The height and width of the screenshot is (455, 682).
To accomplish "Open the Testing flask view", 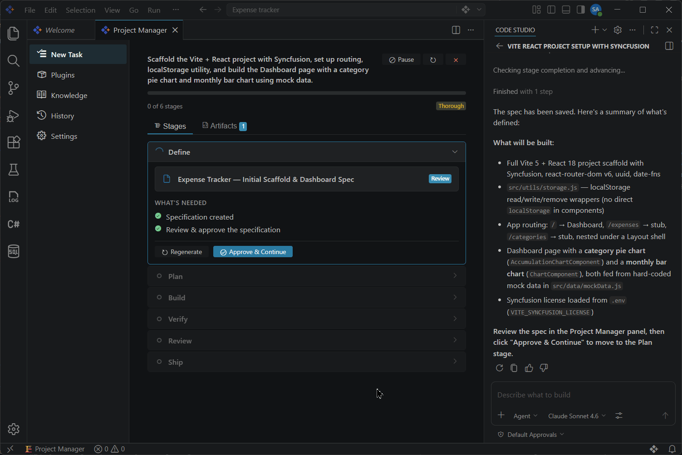I will pyautogui.click(x=14, y=170).
